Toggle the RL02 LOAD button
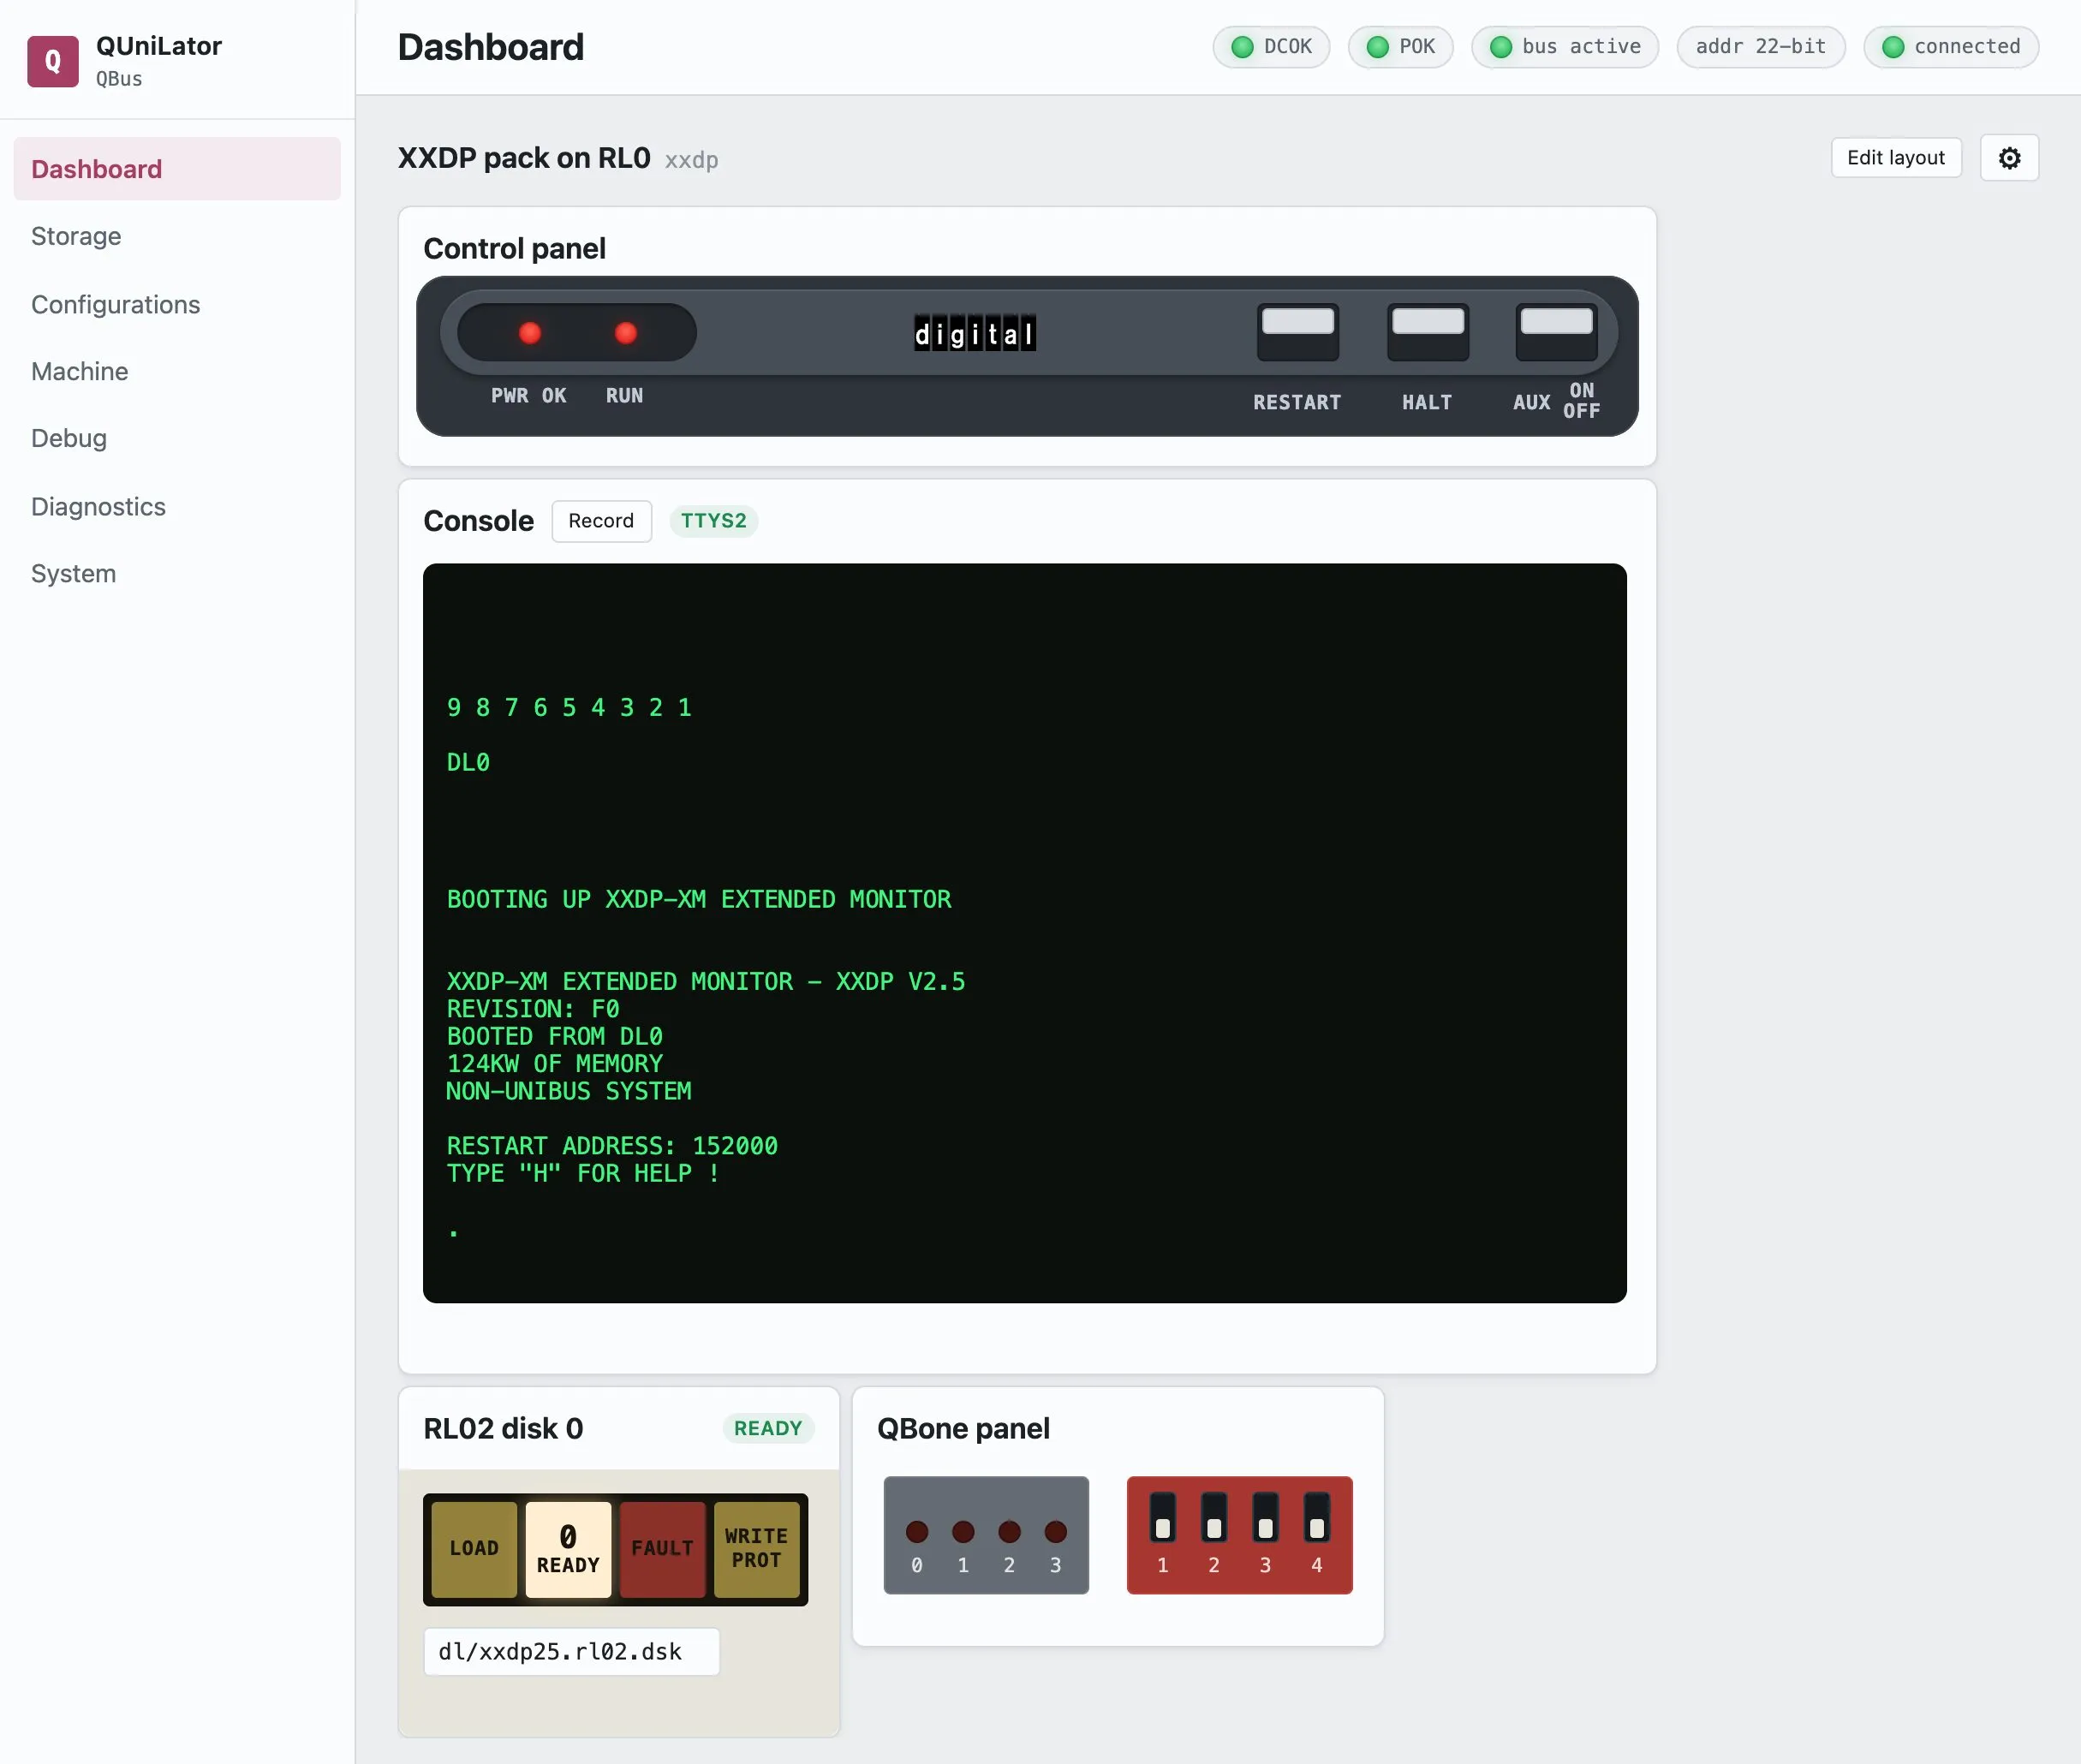 coord(474,1549)
